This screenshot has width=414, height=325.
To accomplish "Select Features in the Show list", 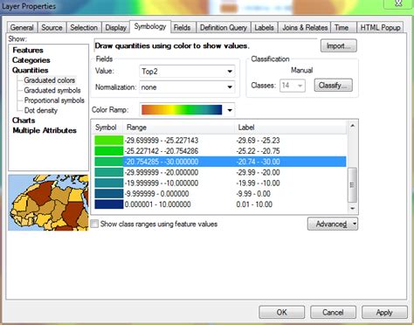I will (x=28, y=50).
